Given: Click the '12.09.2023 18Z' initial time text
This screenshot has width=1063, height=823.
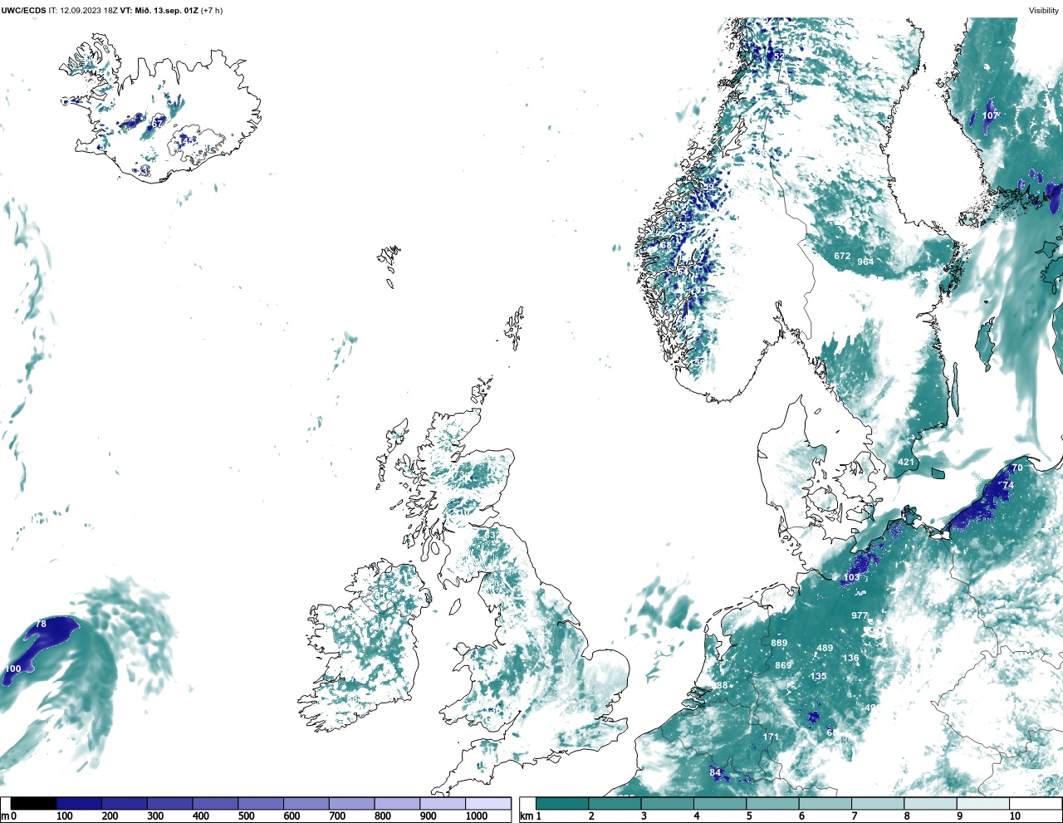Looking at the screenshot, I should click(x=89, y=11).
